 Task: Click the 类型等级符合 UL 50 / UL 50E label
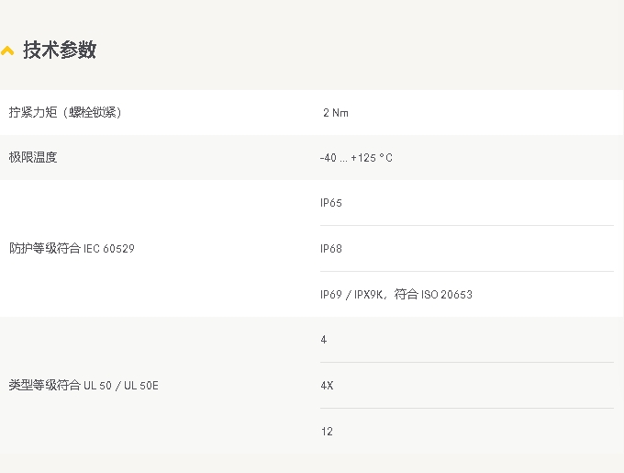(84, 385)
